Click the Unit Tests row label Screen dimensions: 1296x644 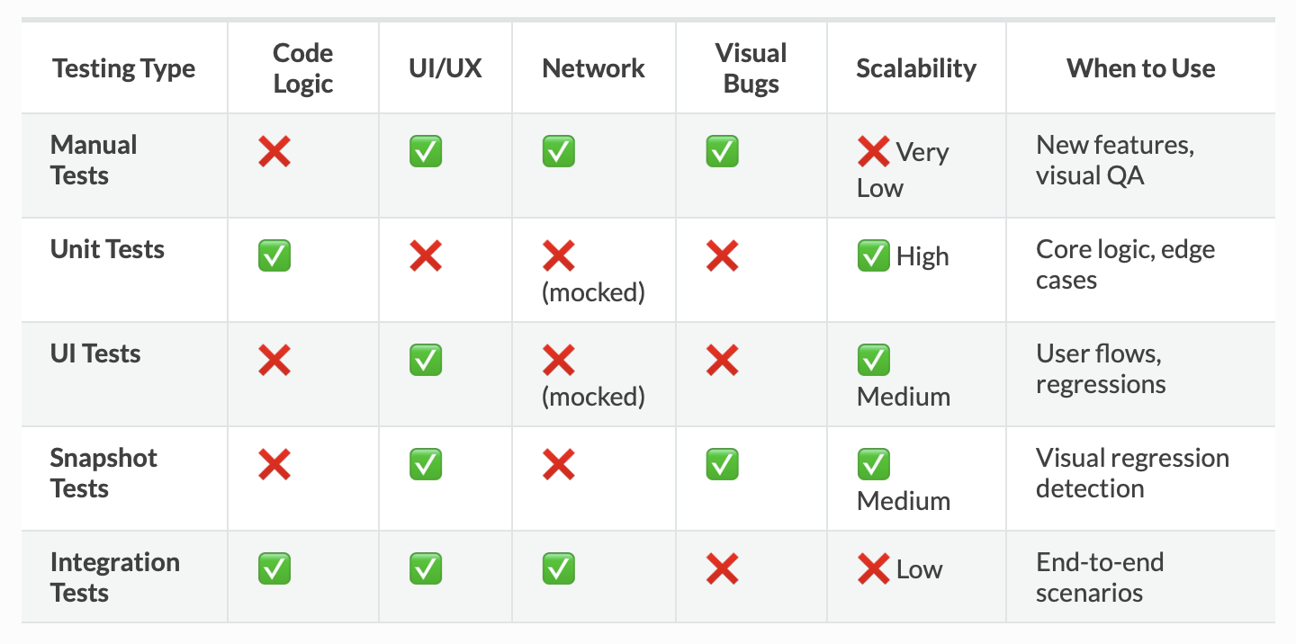pyautogui.click(x=108, y=249)
